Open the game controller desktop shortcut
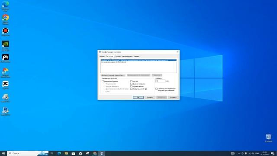 pos(6,58)
